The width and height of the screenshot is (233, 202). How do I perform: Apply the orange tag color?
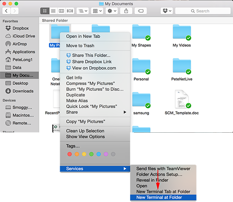[77, 154]
